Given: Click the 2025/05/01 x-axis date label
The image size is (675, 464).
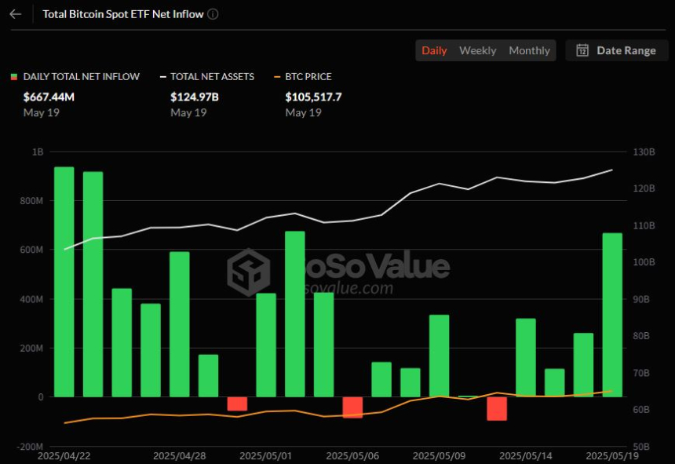Looking at the screenshot, I should [x=265, y=455].
